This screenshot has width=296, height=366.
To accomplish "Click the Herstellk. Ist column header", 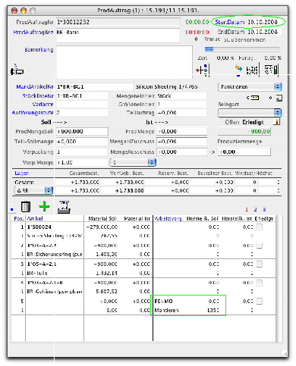I will pos(238,219).
